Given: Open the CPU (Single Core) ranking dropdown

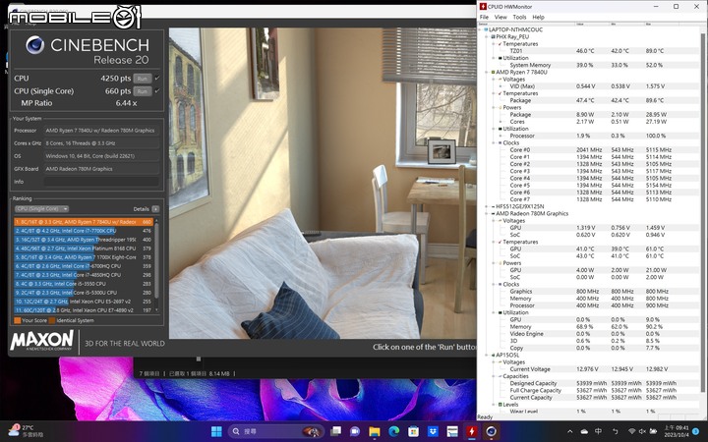Looking at the screenshot, I should click(41, 209).
